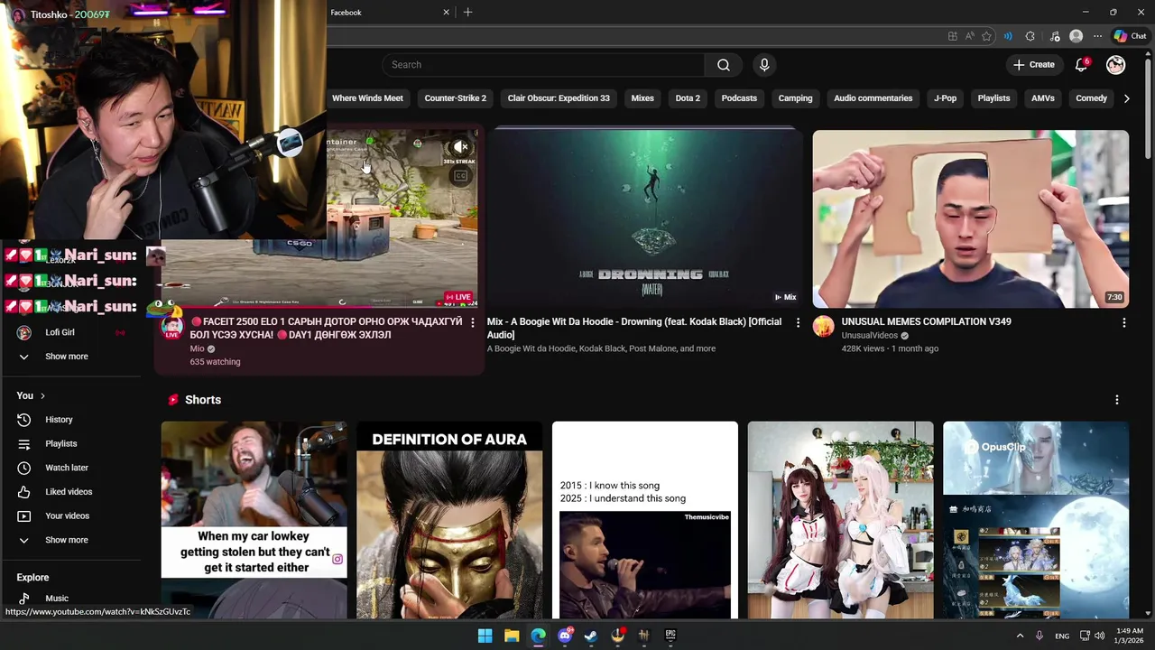Open the Edge browser profile icon
The width and height of the screenshot is (1155, 650).
1076,36
